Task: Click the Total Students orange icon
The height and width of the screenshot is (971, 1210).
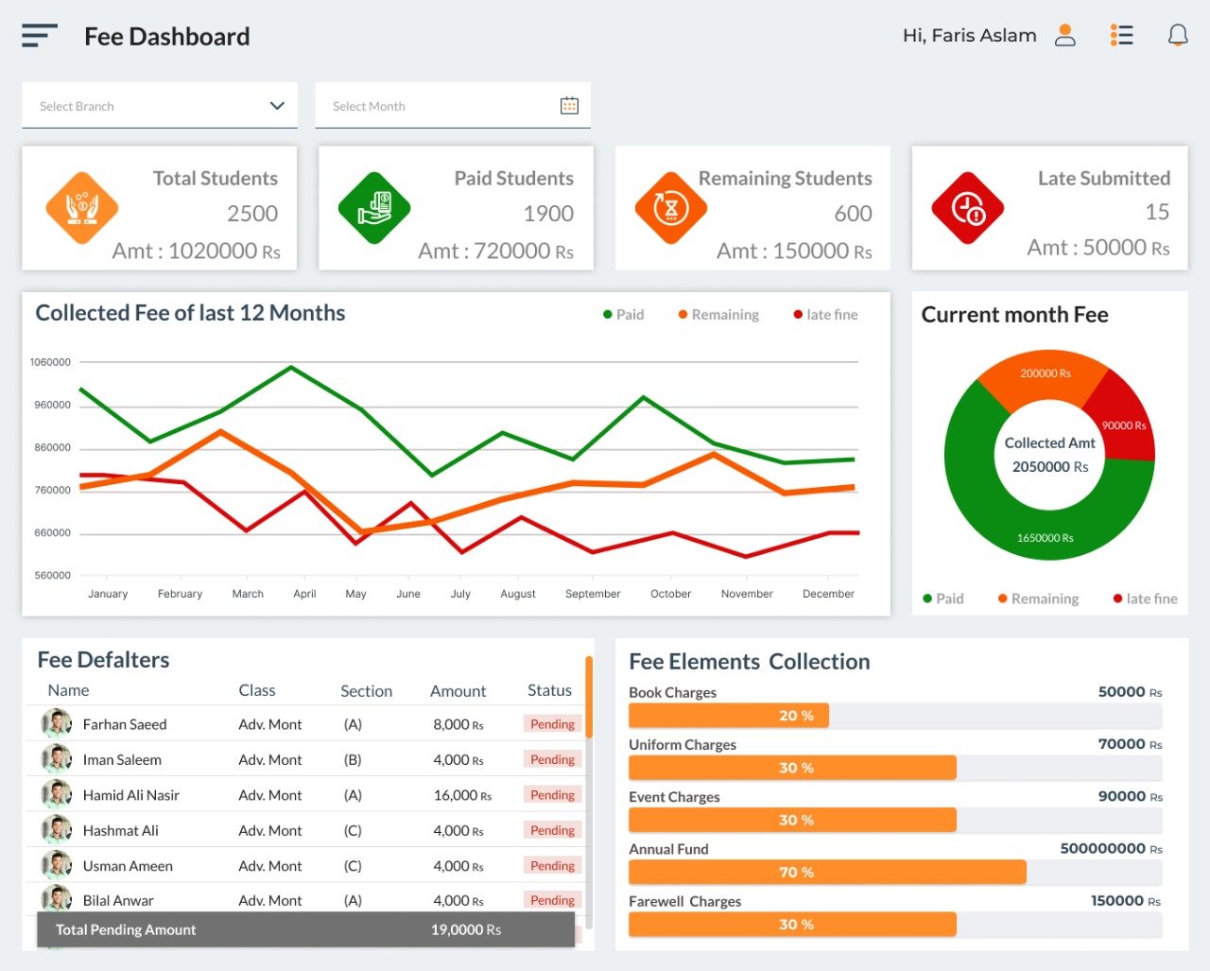Action: click(x=82, y=208)
